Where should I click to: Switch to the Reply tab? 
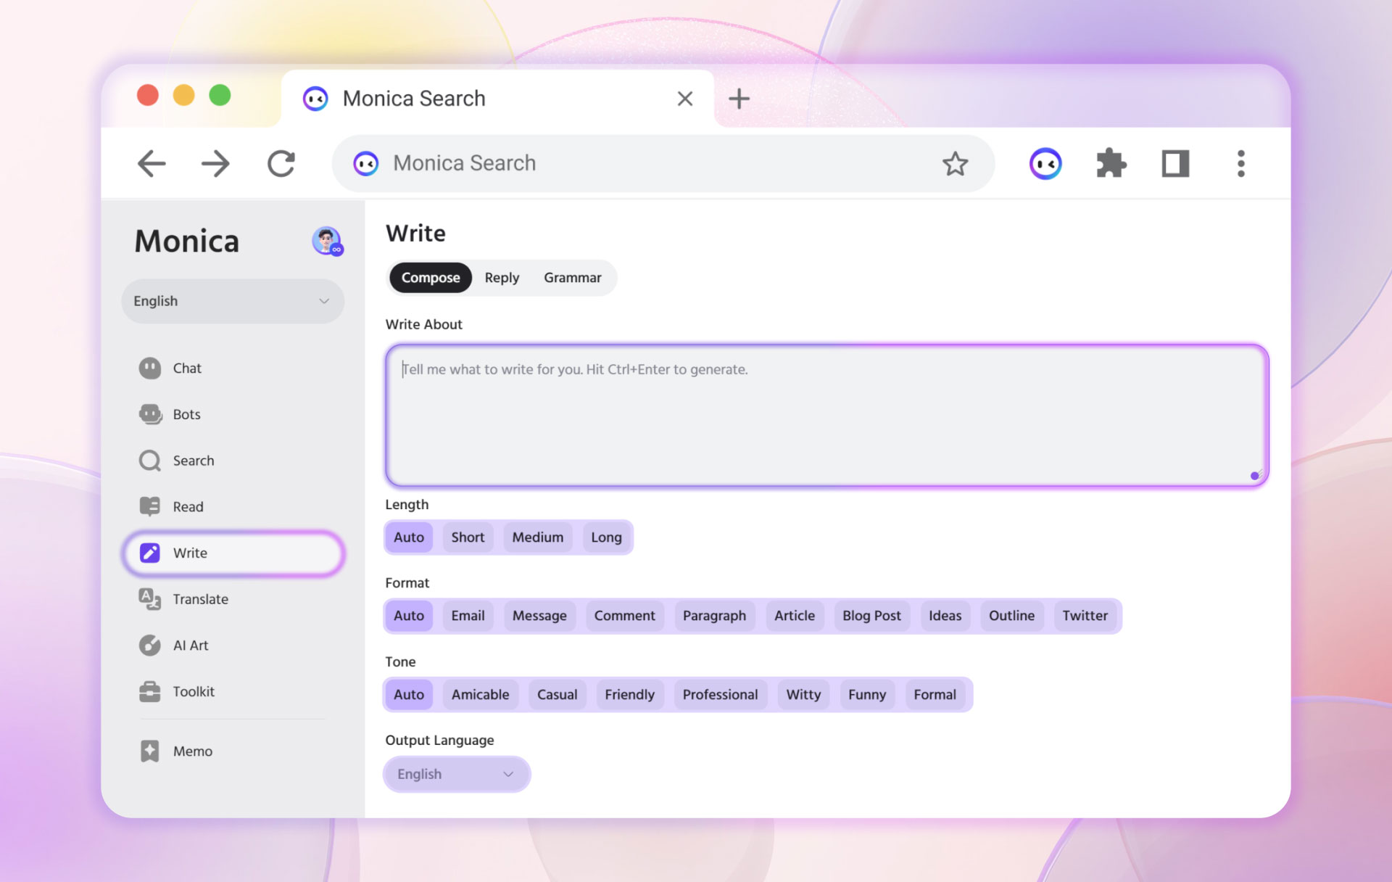point(502,278)
